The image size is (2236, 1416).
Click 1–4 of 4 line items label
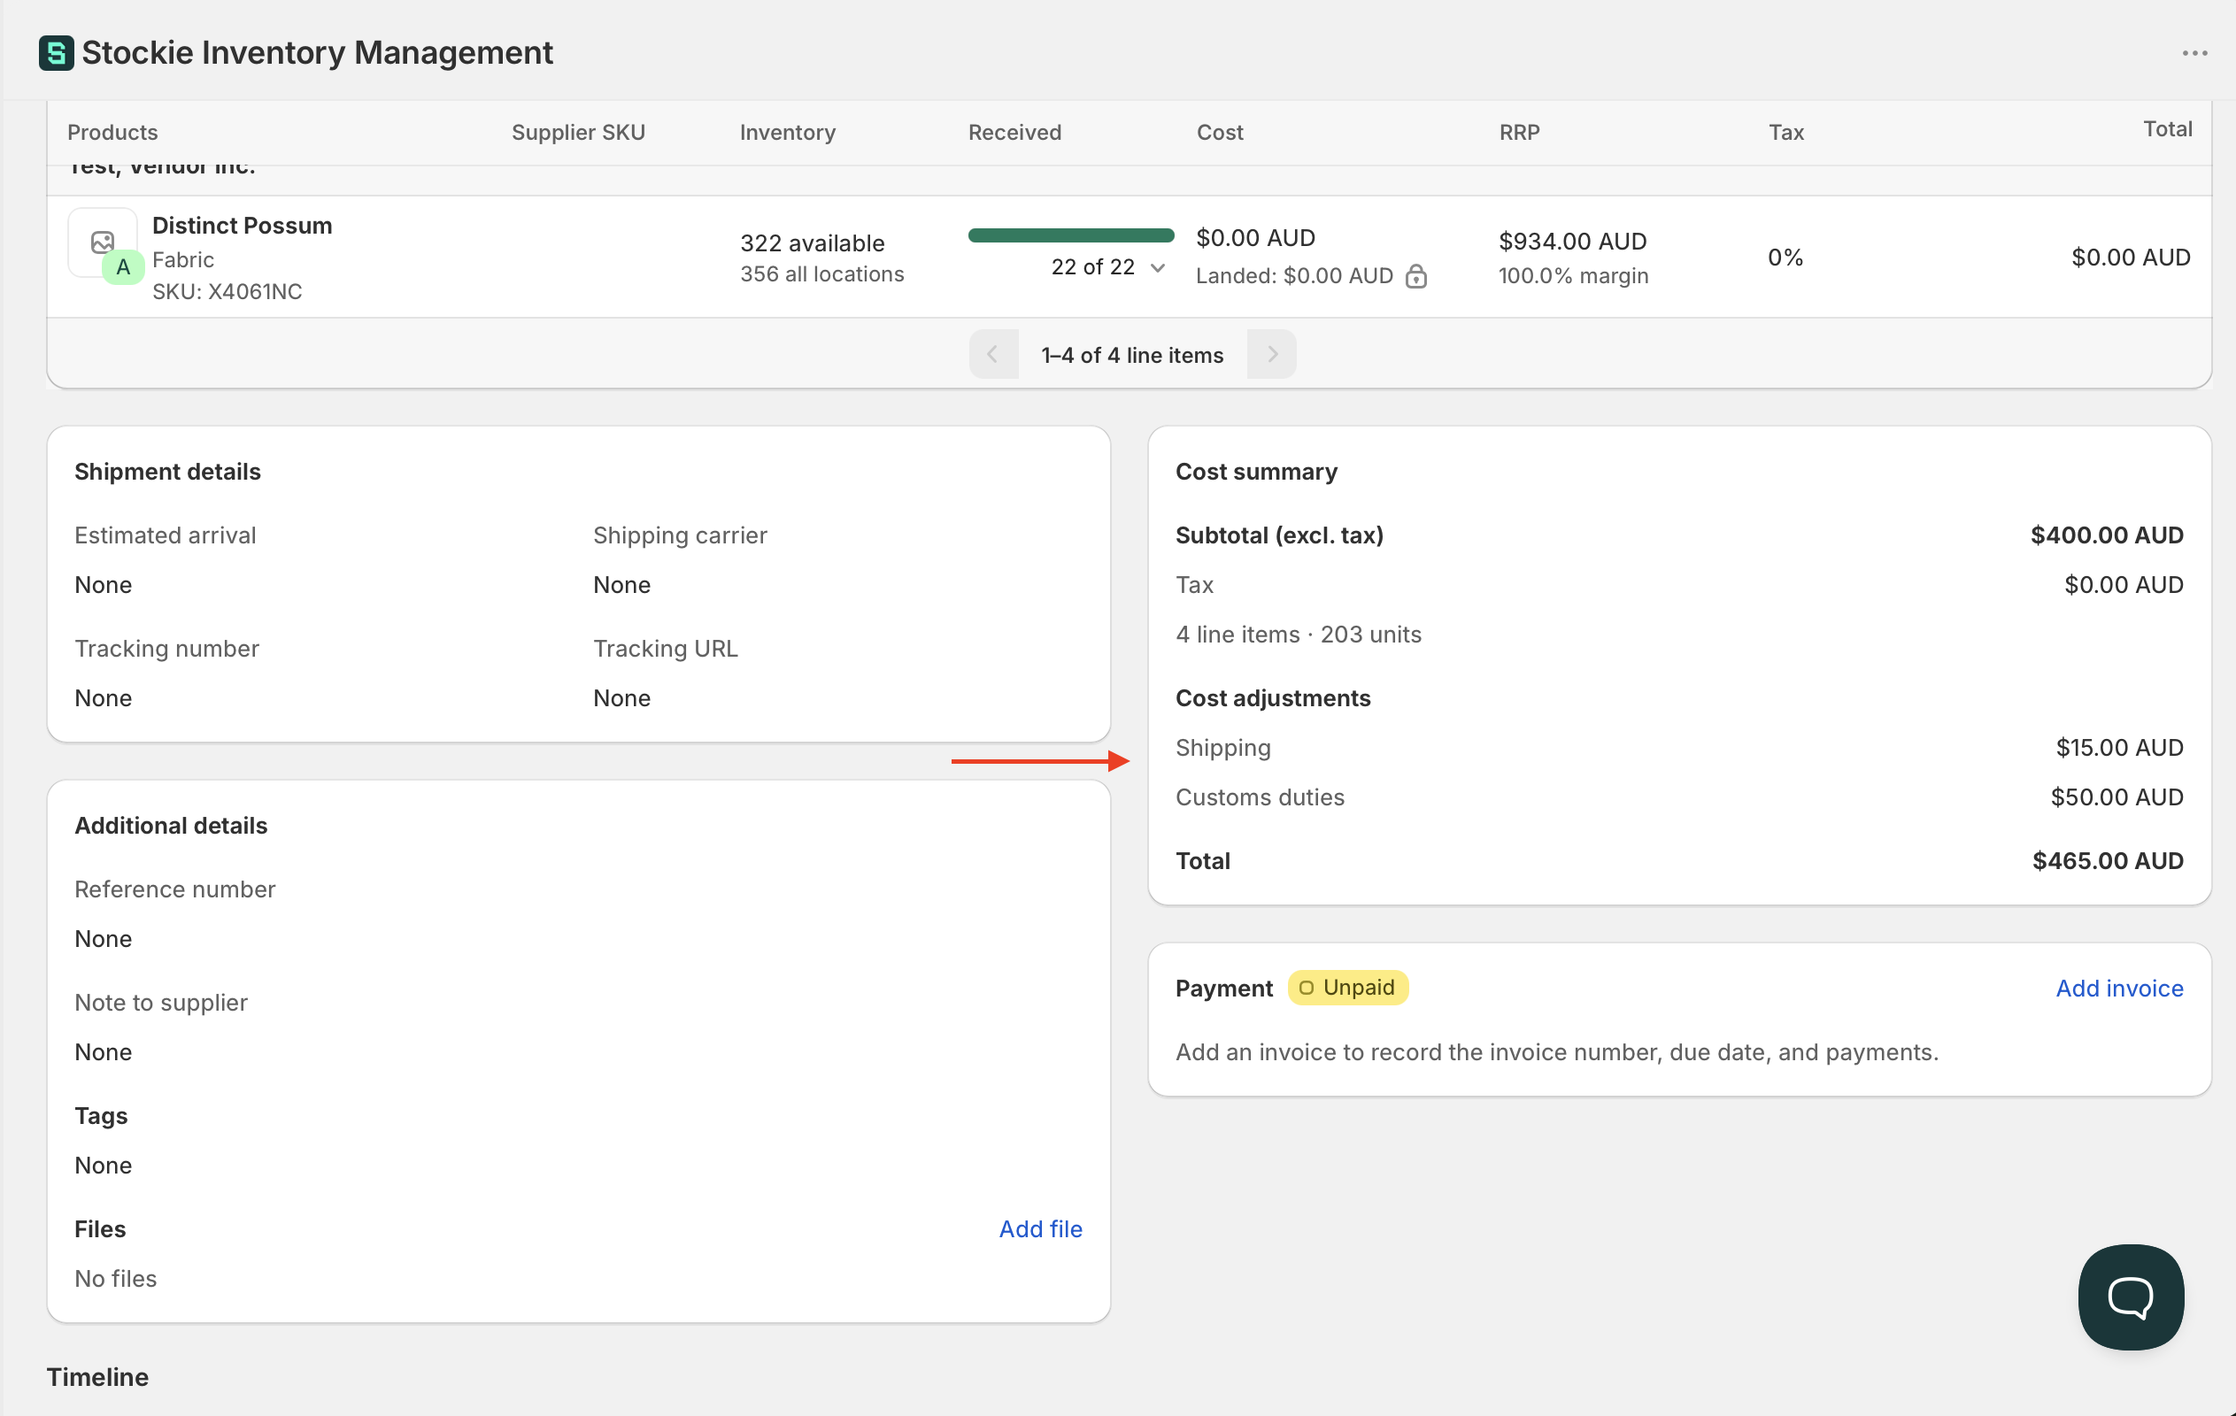[x=1132, y=355]
